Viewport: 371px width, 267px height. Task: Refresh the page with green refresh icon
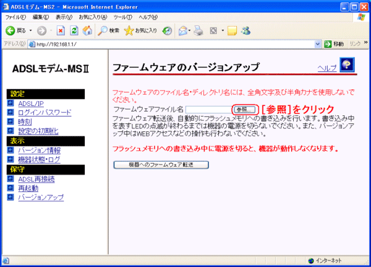click(x=74, y=30)
